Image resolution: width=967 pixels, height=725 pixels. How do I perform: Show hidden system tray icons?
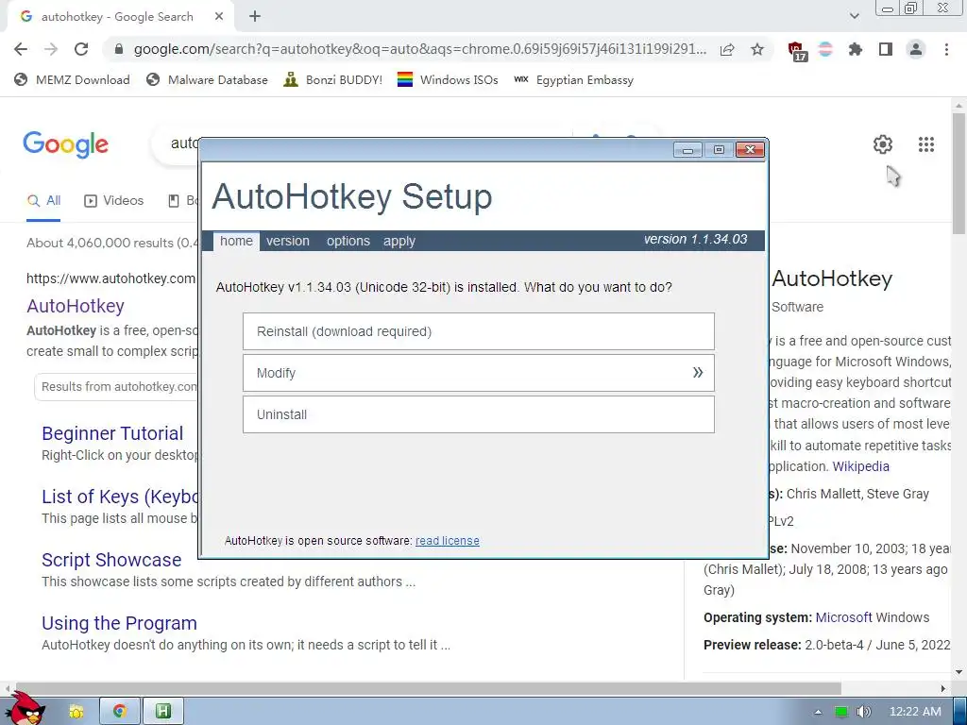[818, 712]
